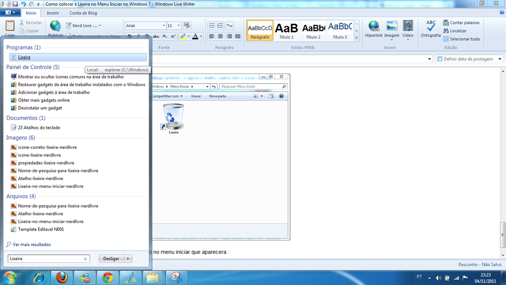Open the Live Writer application menu button
The width and height of the screenshot is (506, 285).
click(x=10, y=12)
